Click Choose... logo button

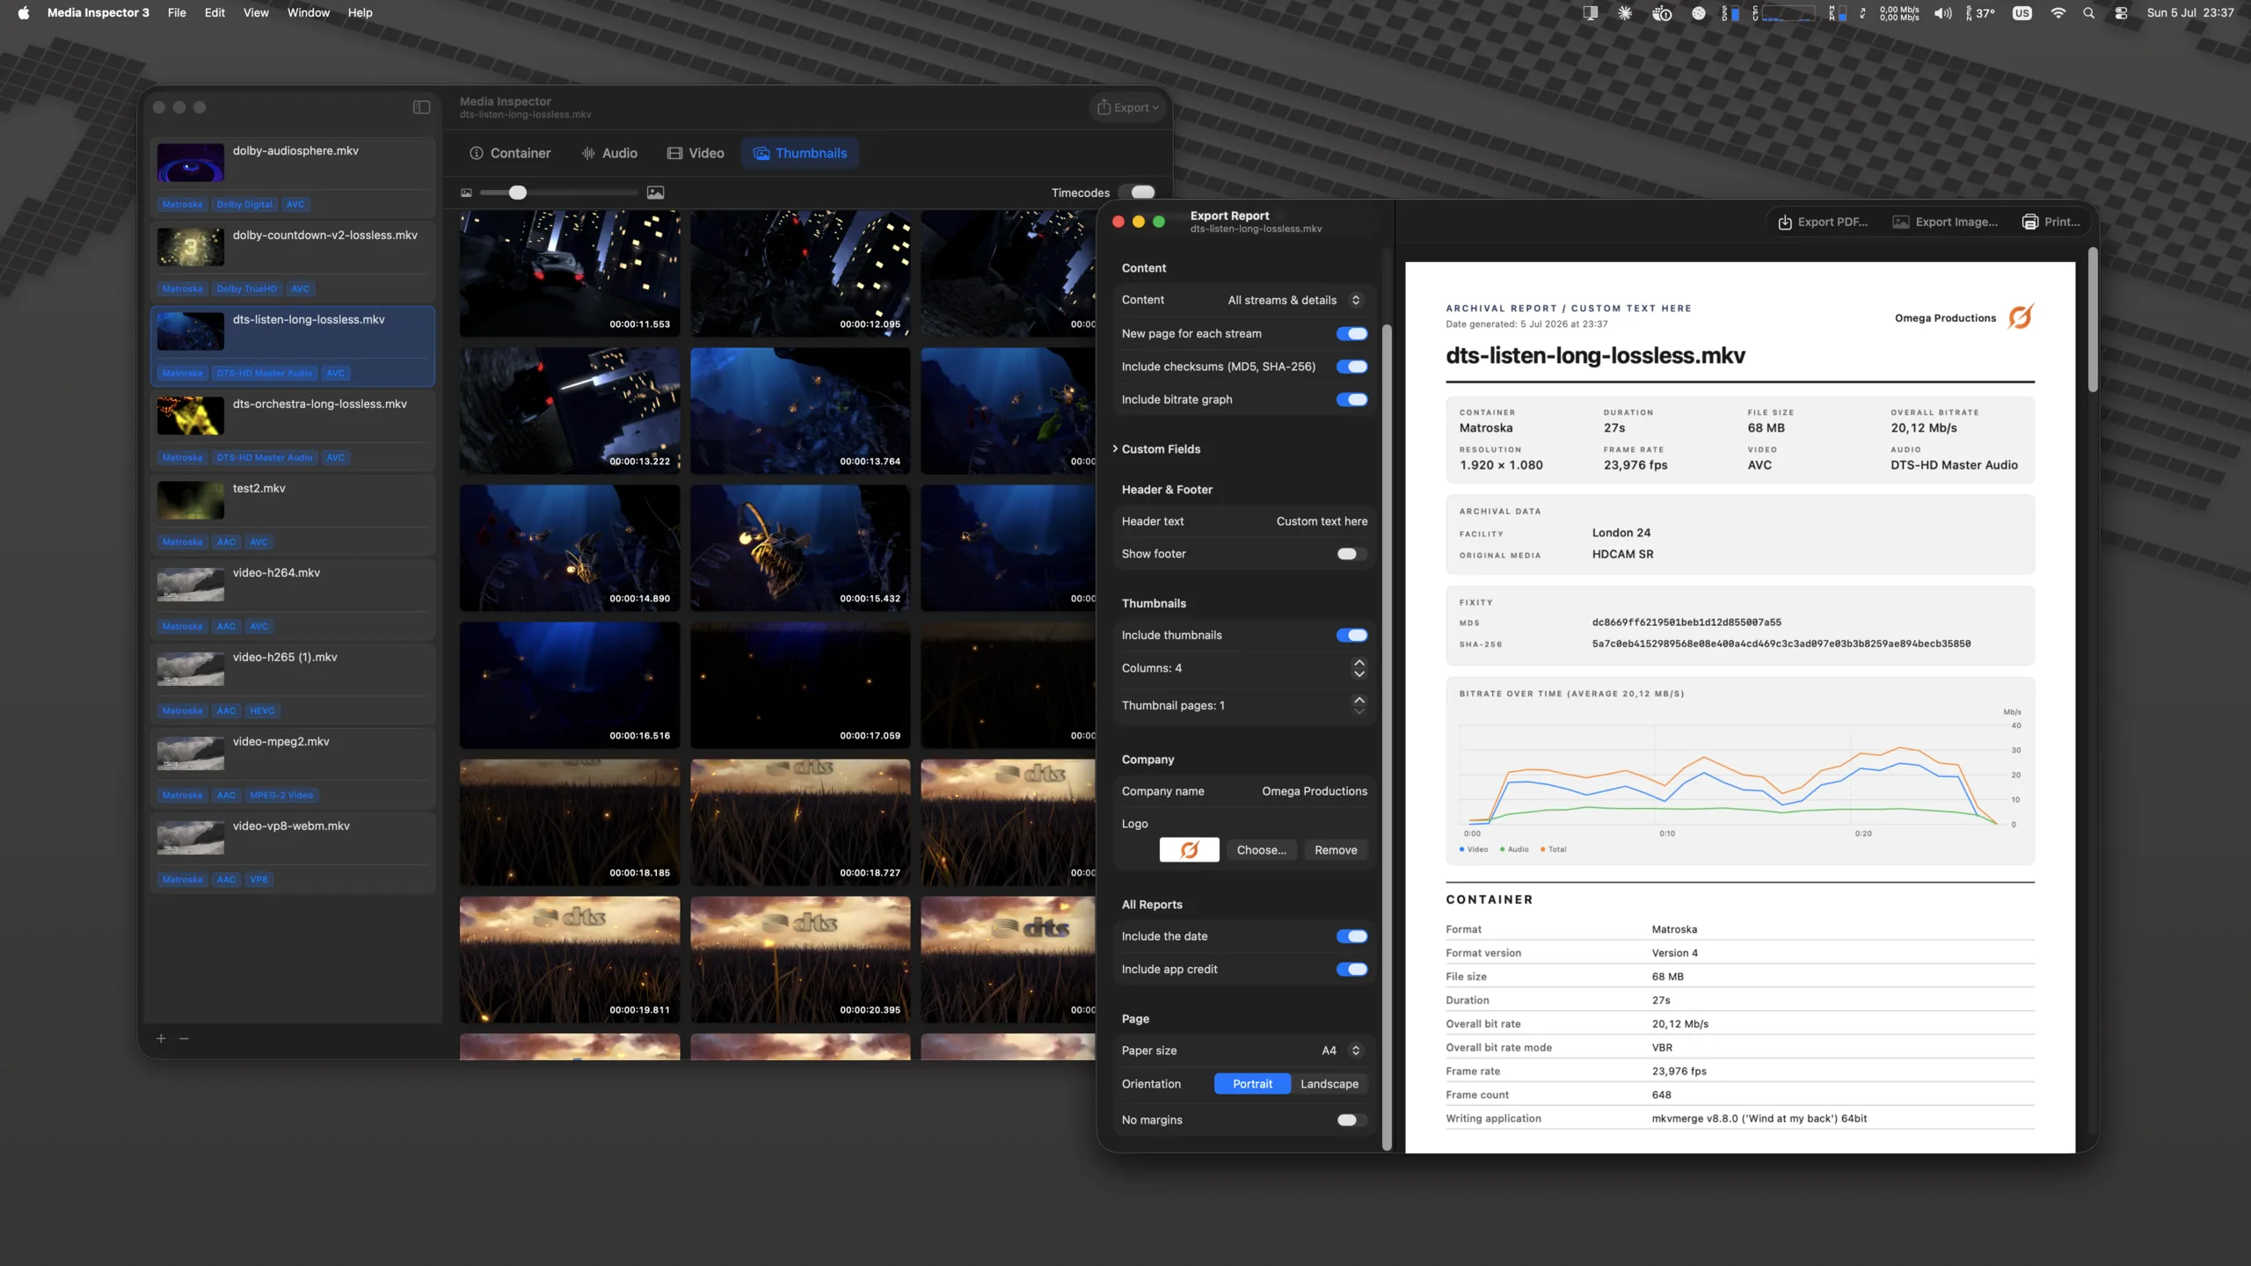point(1261,849)
